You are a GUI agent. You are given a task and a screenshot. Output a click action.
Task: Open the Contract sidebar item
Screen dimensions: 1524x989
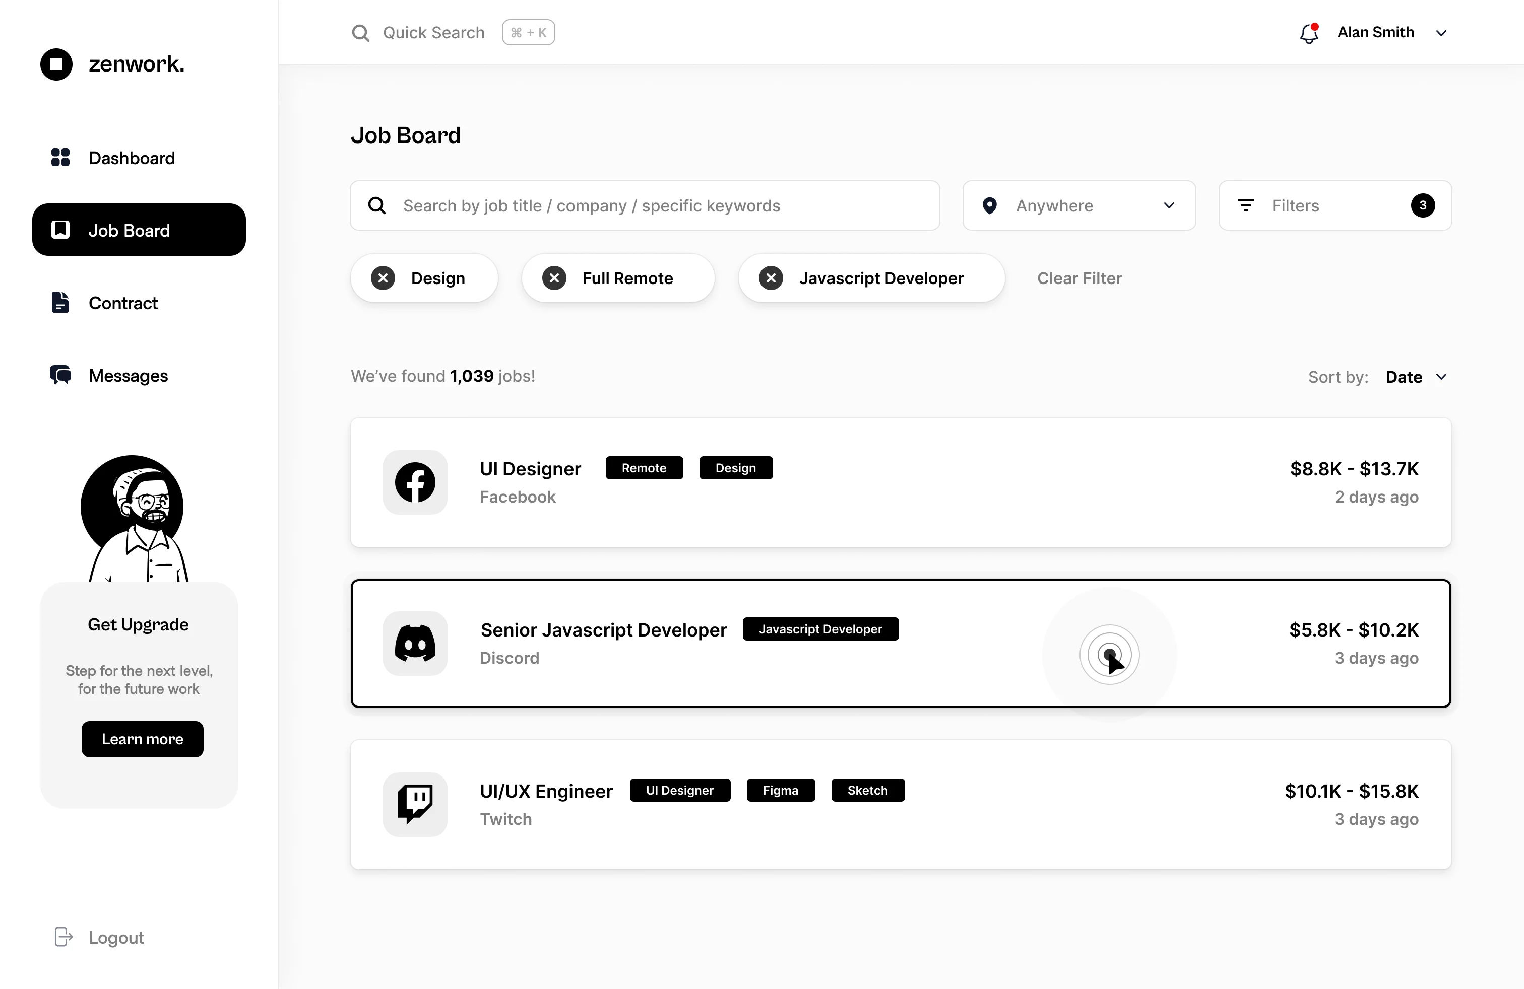[123, 303]
